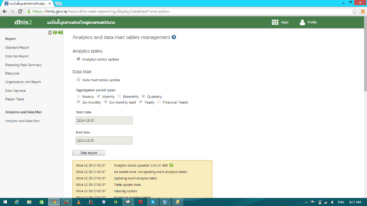Go back using browser back arrow
This screenshot has width=367, height=206.
pos(5,11)
